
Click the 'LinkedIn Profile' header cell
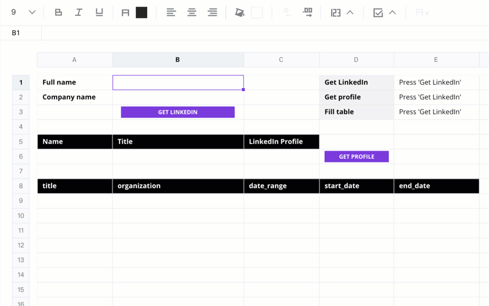pyautogui.click(x=282, y=142)
